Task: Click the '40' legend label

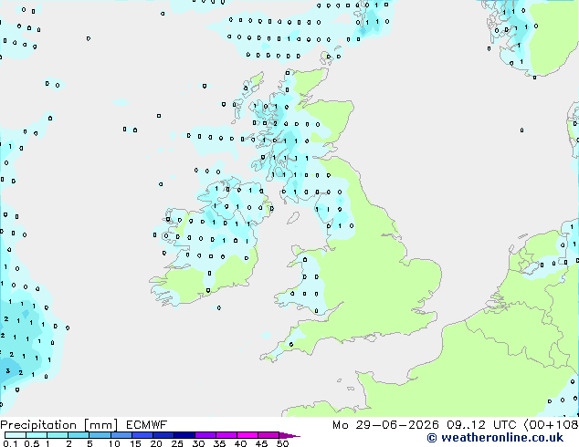Action: click(240, 443)
